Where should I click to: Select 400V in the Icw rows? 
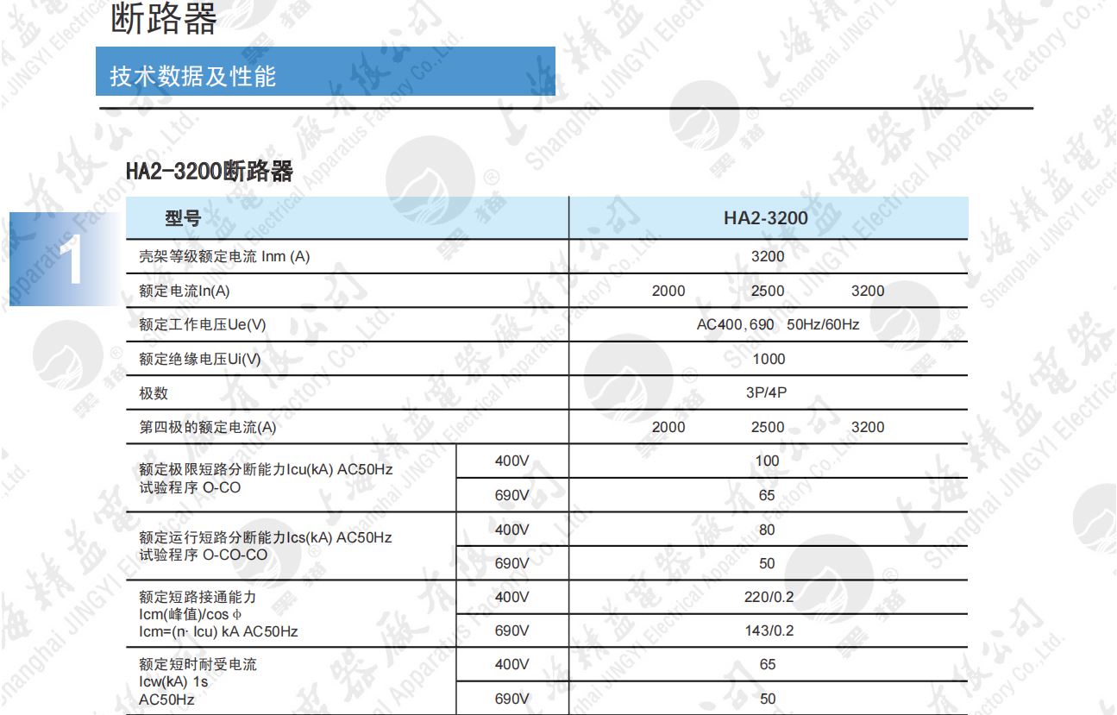point(512,665)
